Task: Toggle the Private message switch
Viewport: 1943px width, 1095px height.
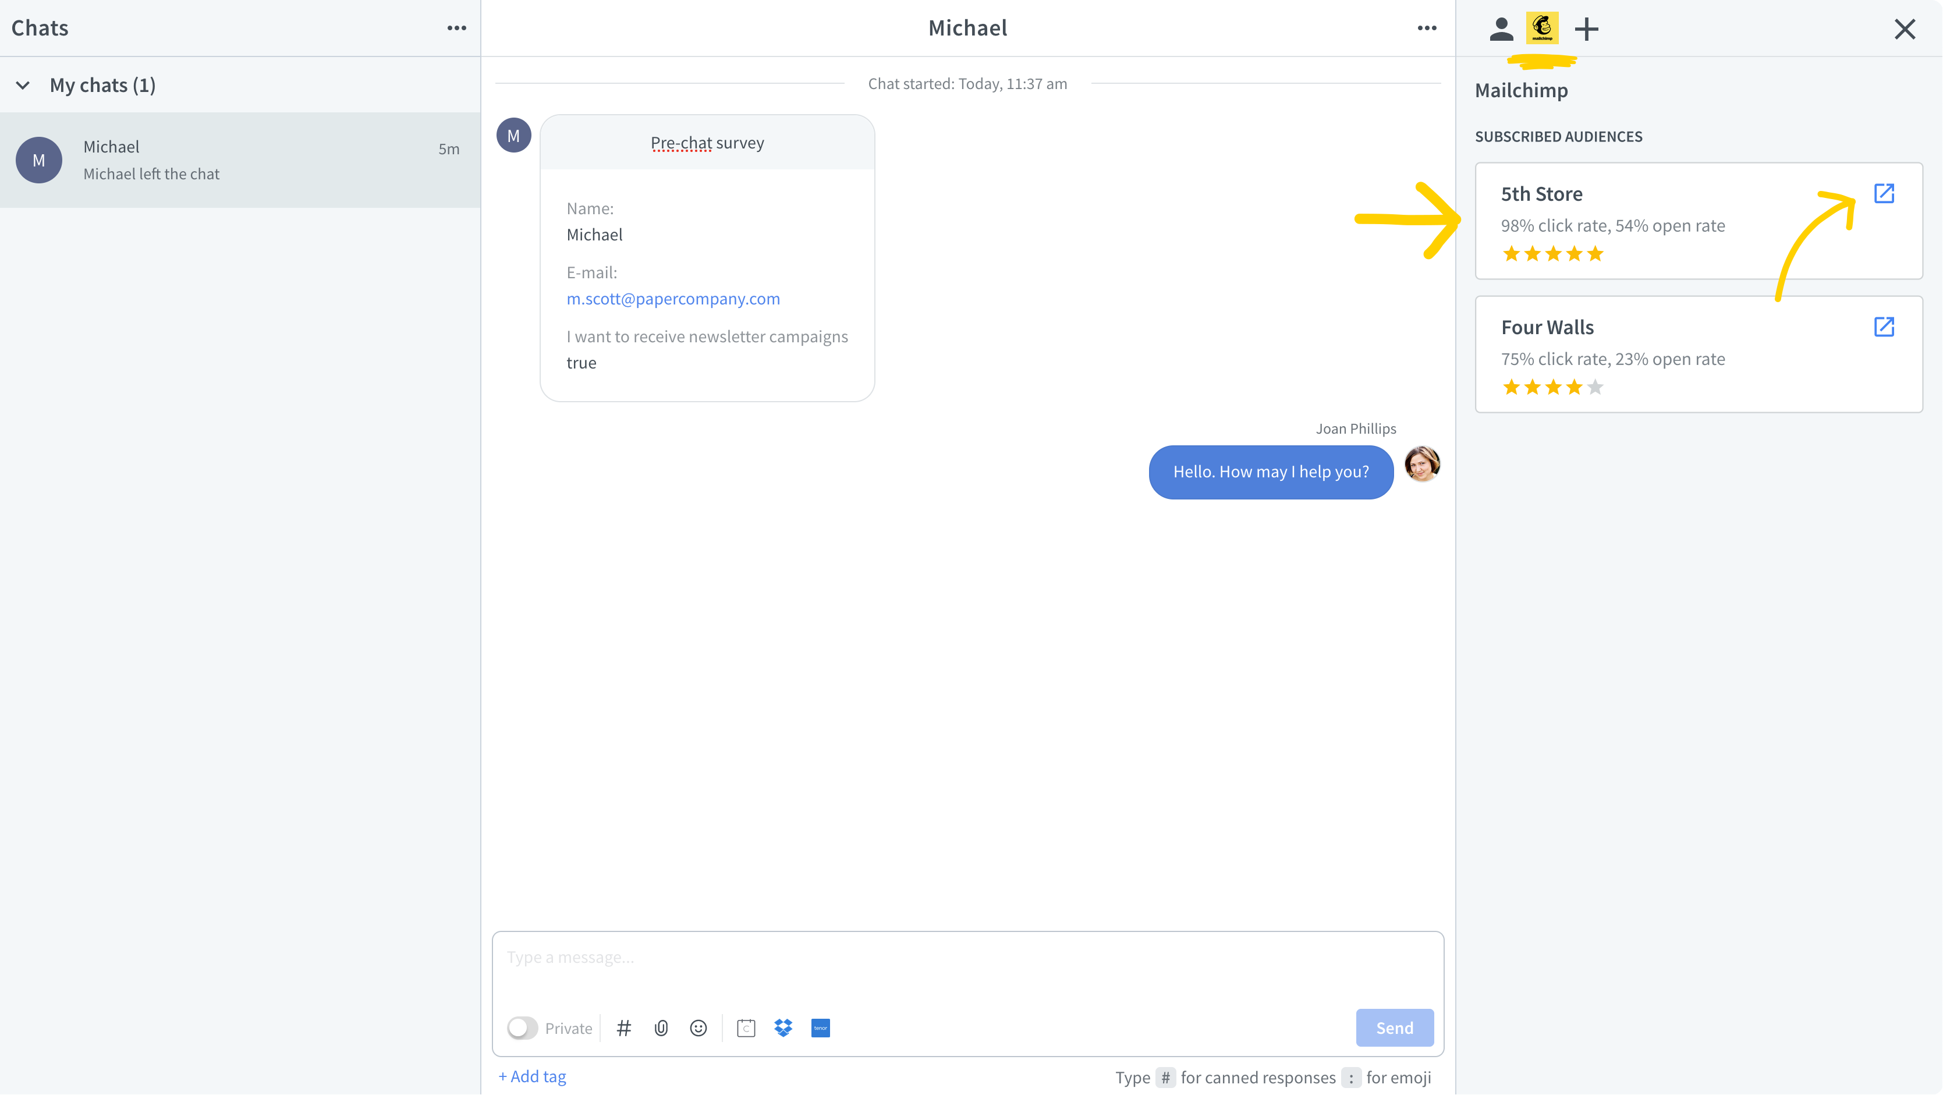Action: coord(522,1028)
